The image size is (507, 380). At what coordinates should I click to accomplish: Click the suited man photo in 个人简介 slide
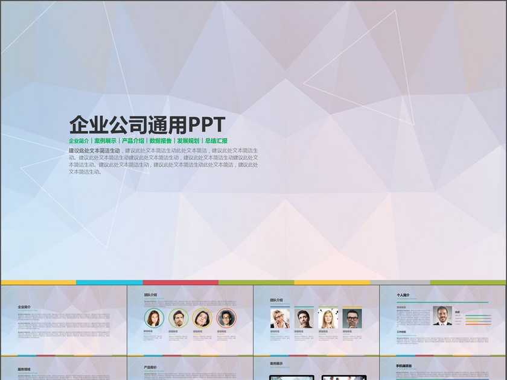click(442, 315)
